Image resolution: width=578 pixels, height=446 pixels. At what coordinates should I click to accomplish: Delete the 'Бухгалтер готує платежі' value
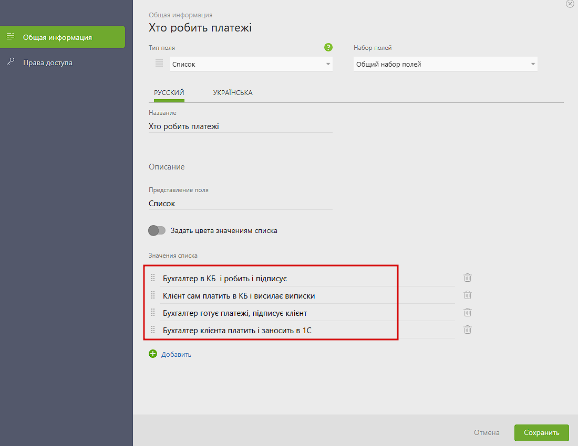pos(468,312)
